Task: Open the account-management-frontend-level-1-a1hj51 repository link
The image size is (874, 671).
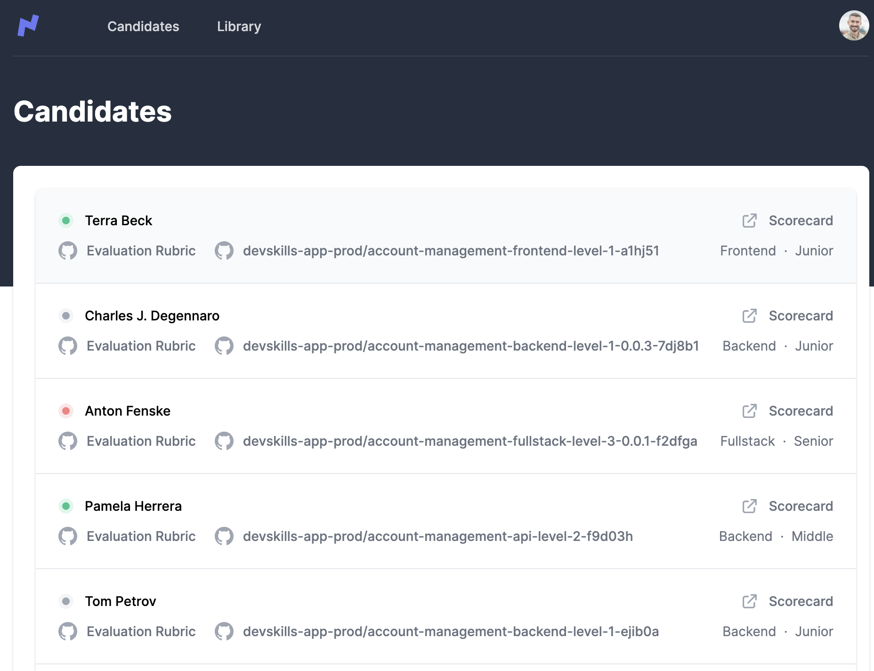Action: pyautogui.click(x=451, y=251)
